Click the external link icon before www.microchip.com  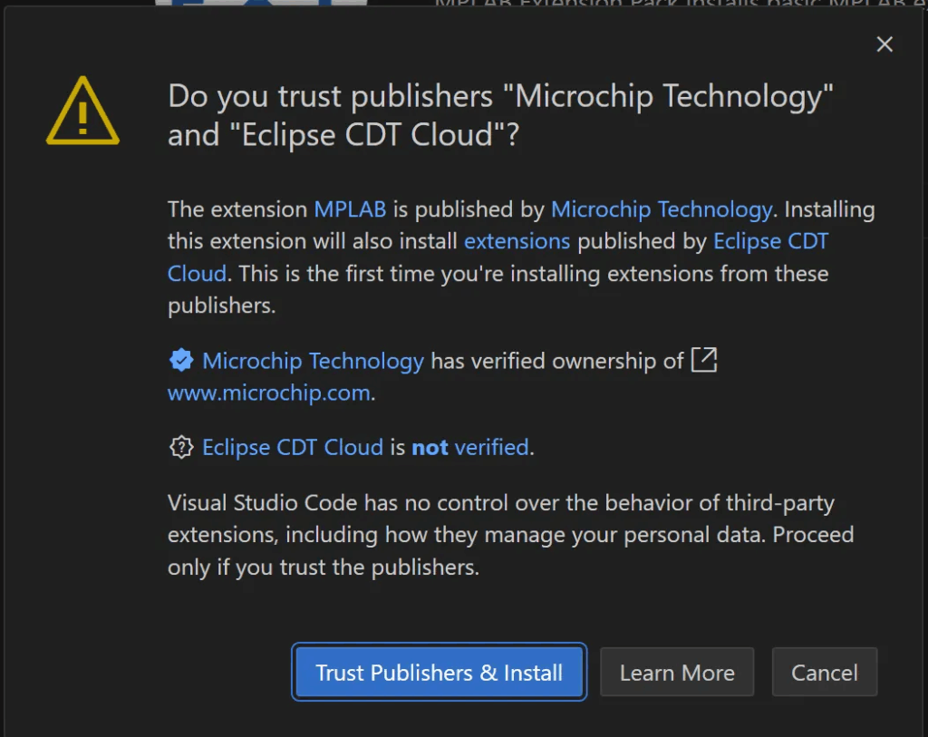click(x=704, y=360)
